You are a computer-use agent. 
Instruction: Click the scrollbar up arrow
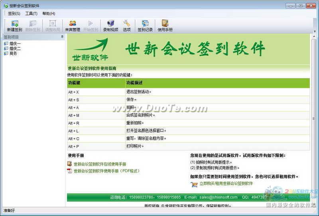click(x=314, y=37)
